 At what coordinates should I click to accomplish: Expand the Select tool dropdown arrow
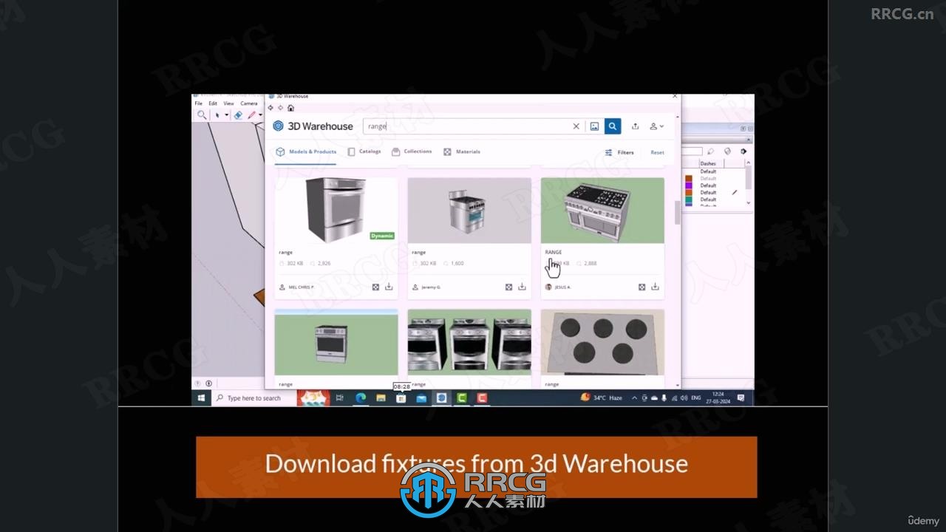(x=227, y=115)
